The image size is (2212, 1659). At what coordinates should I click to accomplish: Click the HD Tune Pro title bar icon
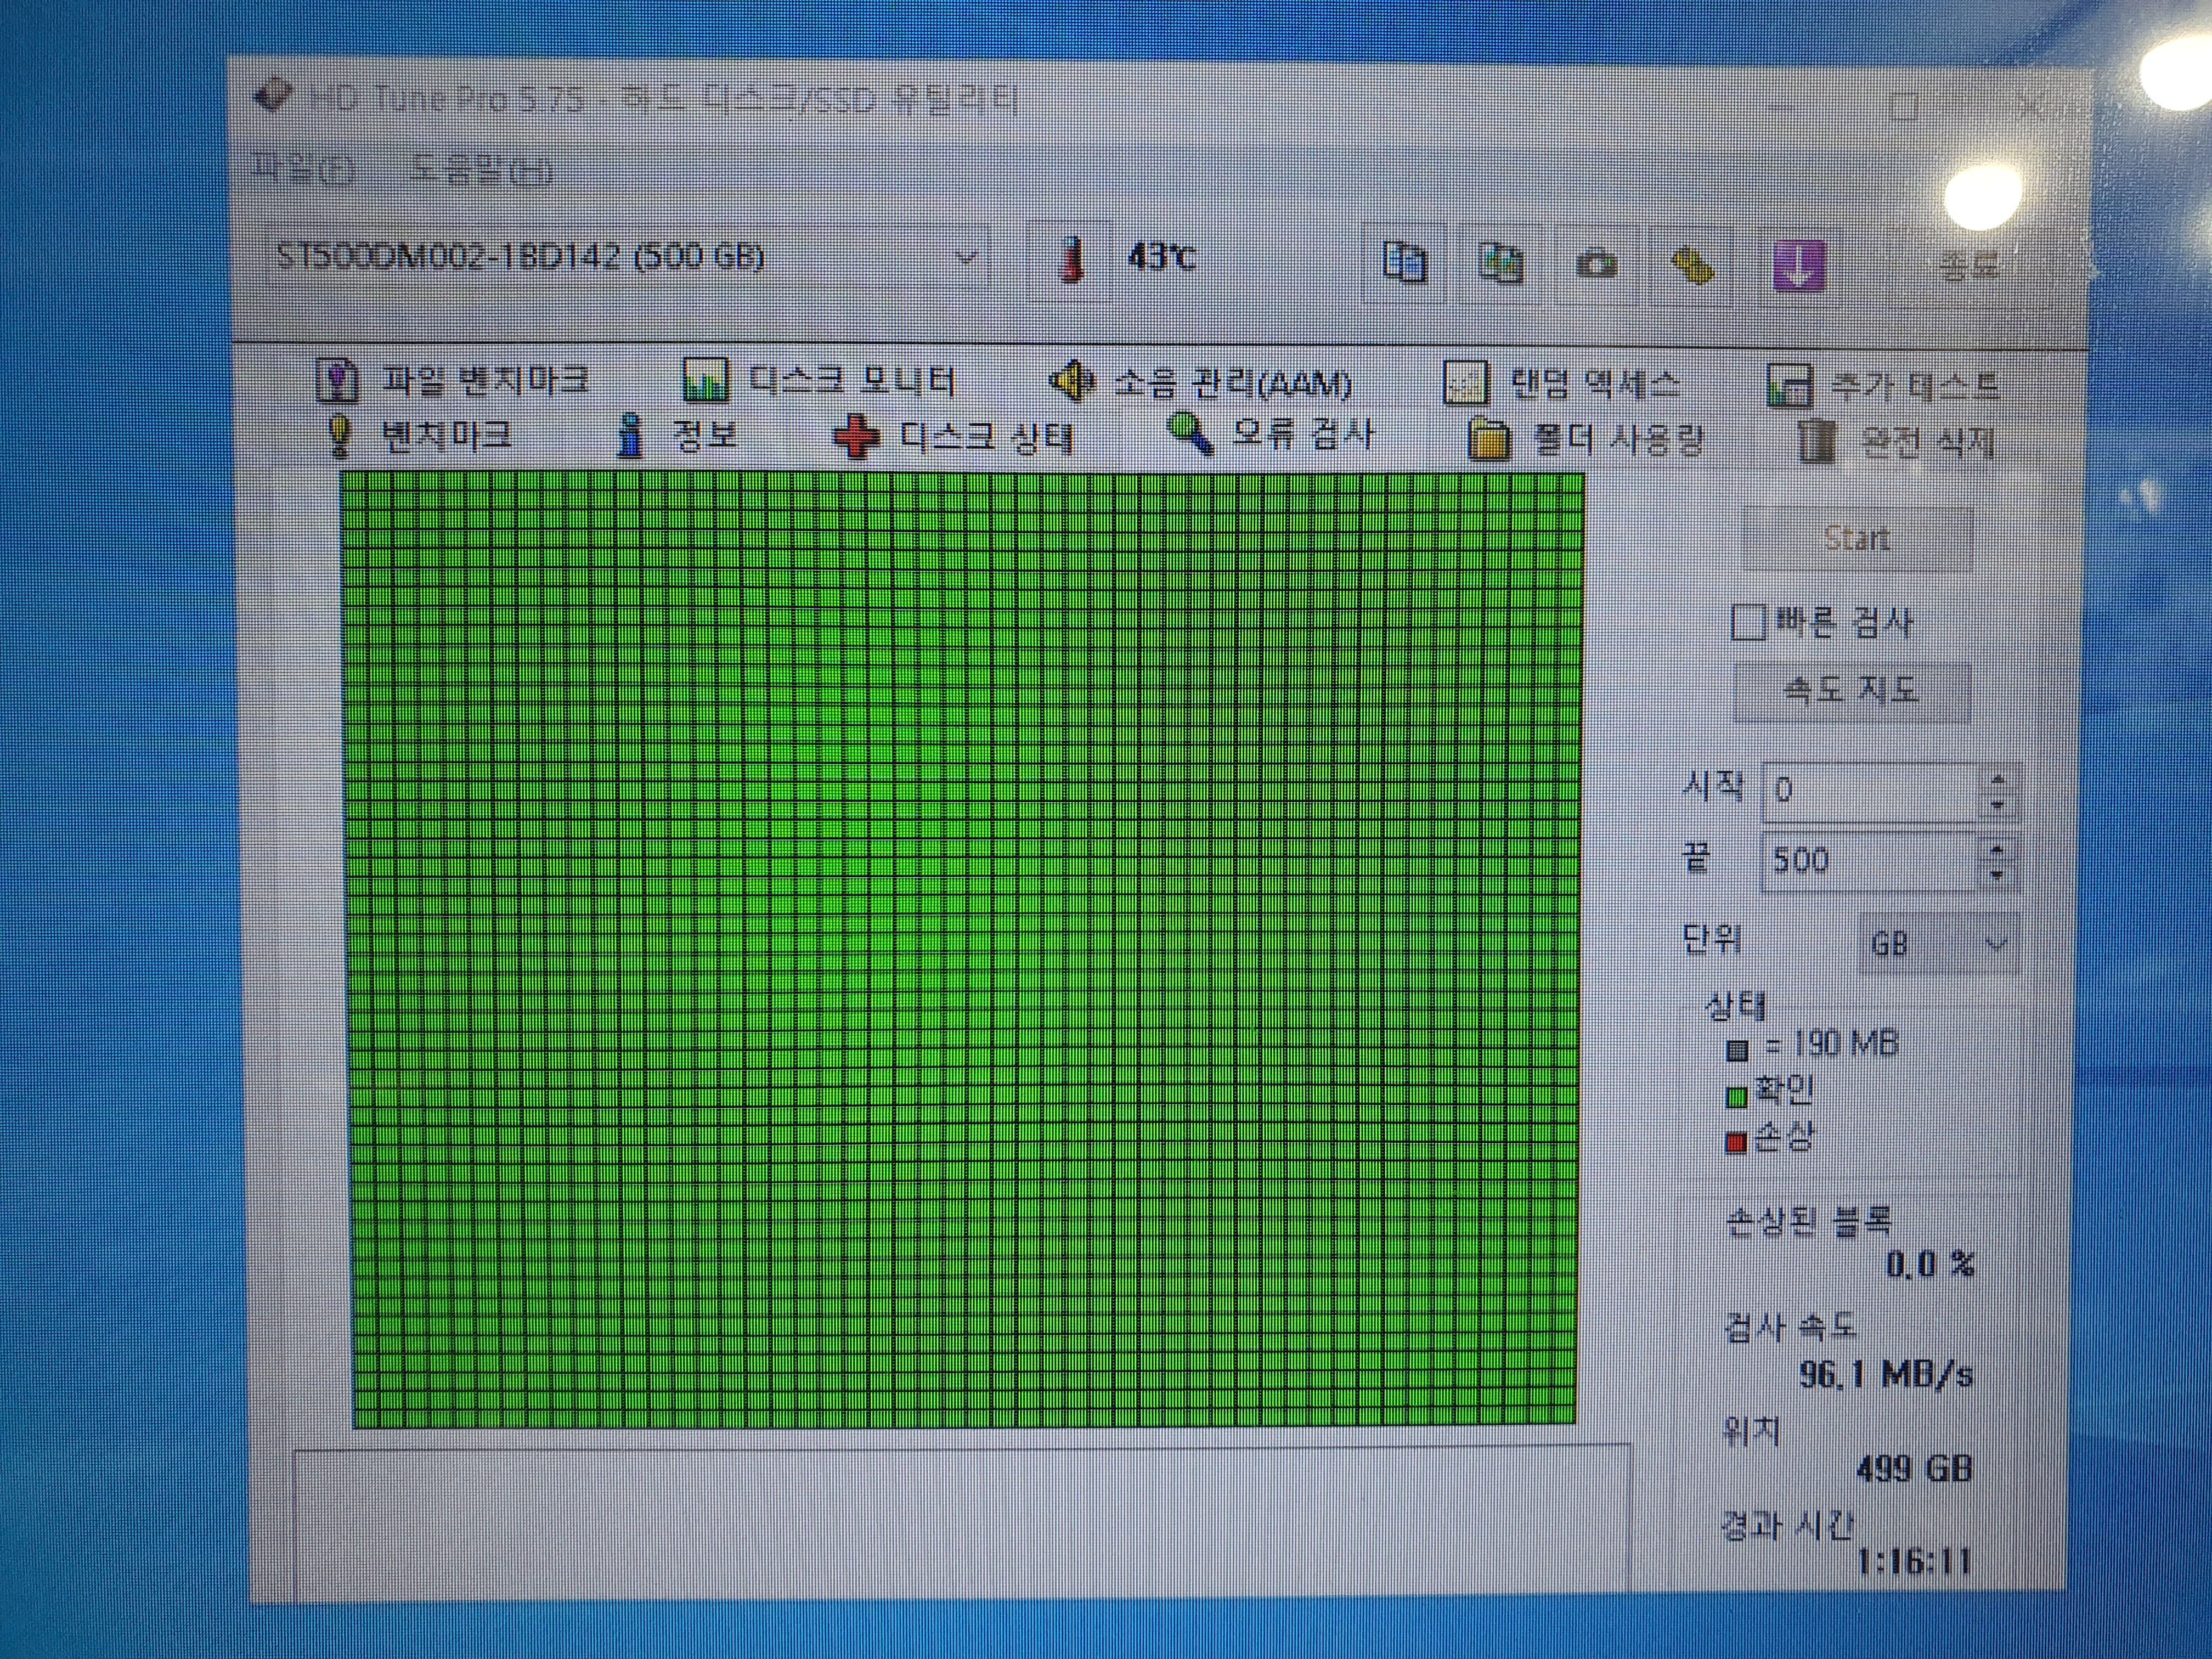(273, 96)
